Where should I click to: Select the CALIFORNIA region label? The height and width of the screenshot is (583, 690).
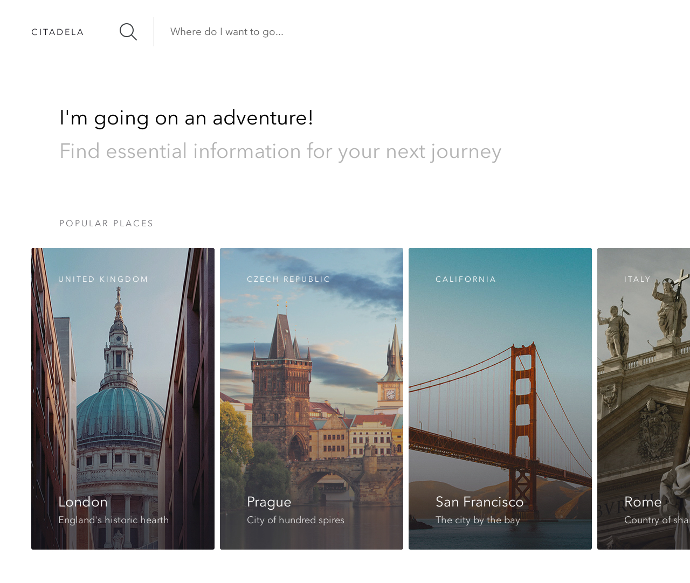(x=466, y=279)
